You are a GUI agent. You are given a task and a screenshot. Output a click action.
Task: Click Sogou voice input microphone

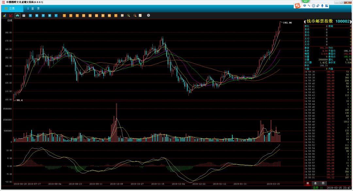pos(322,6)
